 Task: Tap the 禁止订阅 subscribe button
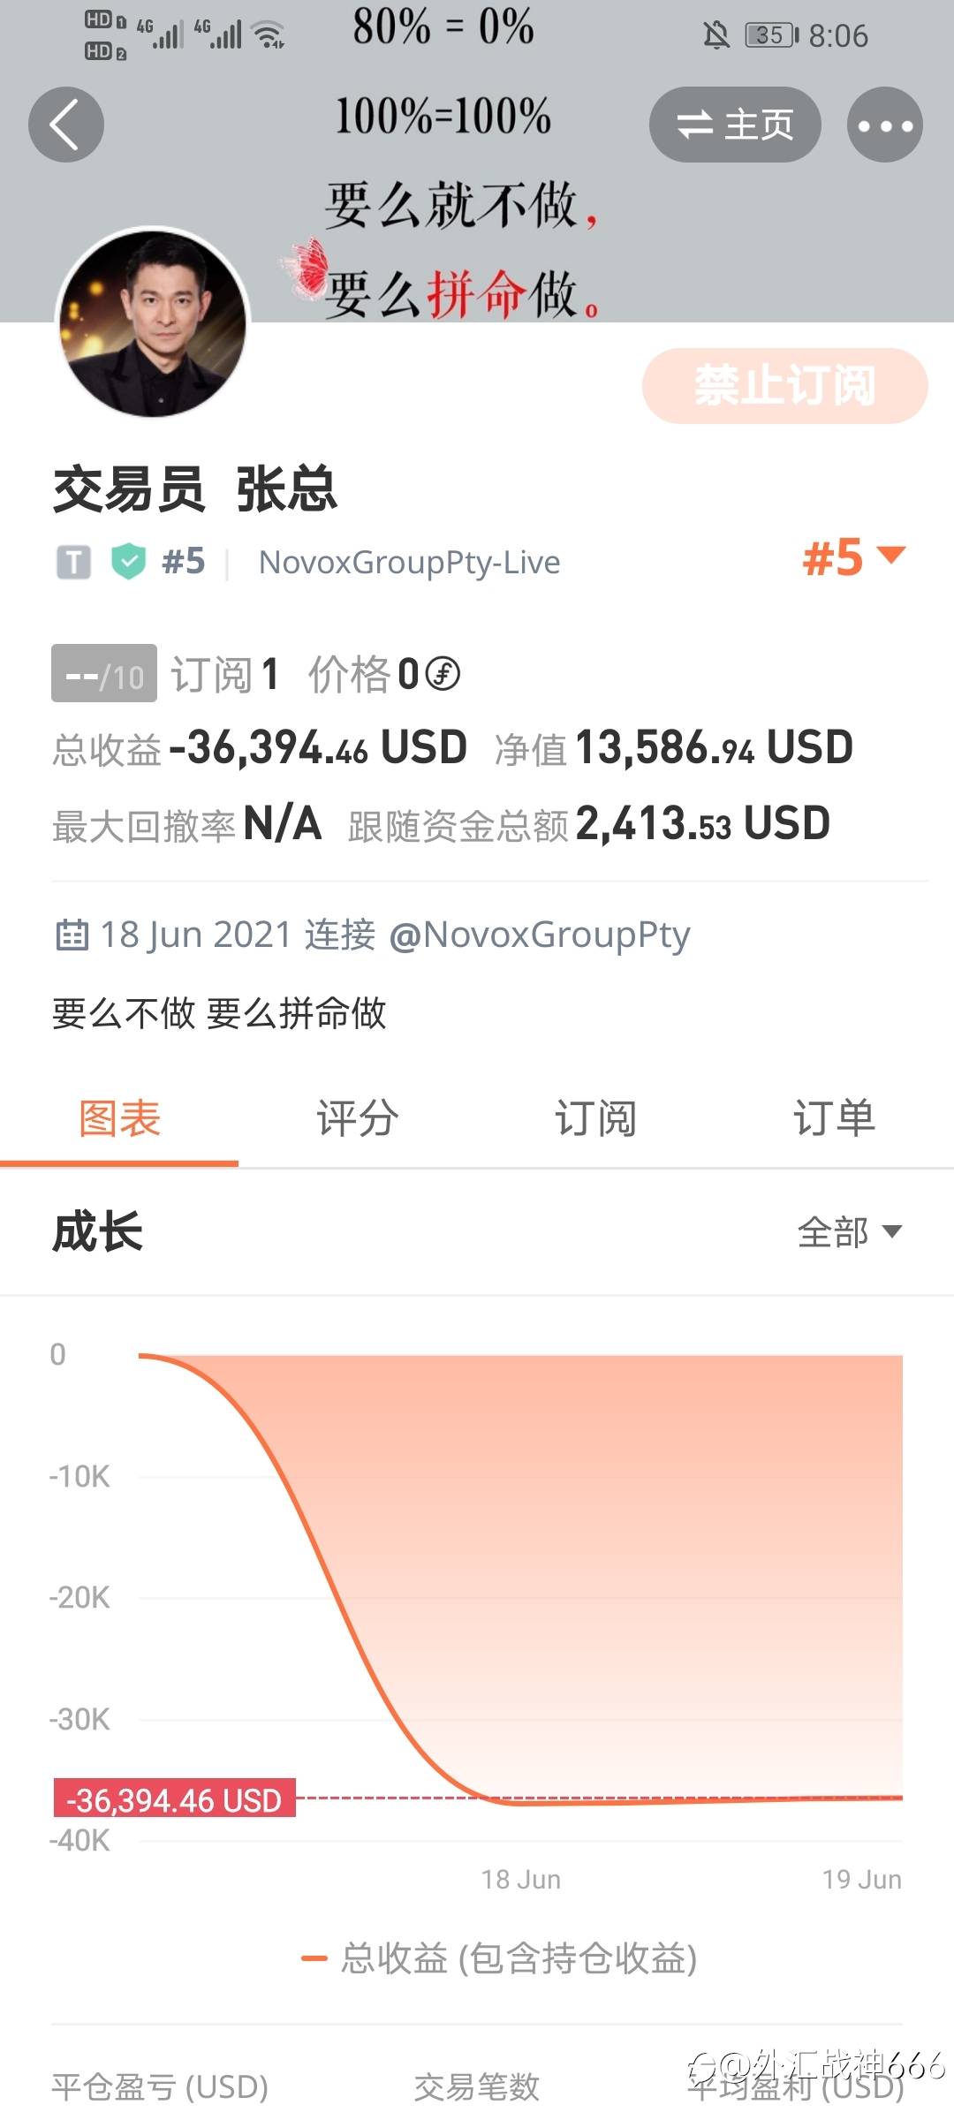point(784,386)
